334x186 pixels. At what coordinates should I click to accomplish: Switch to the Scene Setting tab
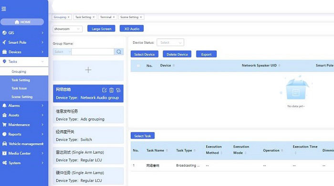(x=129, y=17)
